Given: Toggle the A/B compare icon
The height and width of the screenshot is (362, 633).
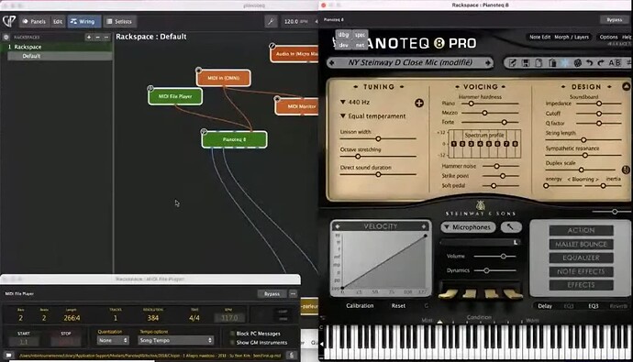Looking at the screenshot, I should (615, 63).
